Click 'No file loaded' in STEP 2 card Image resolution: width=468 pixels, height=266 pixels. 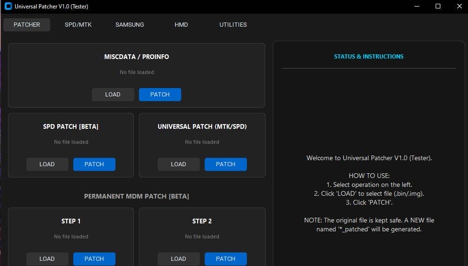point(202,236)
